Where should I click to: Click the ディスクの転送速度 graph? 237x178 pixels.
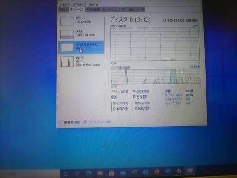pyautogui.click(x=156, y=76)
